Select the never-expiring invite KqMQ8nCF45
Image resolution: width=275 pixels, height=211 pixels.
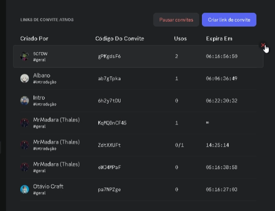(x=112, y=123)
